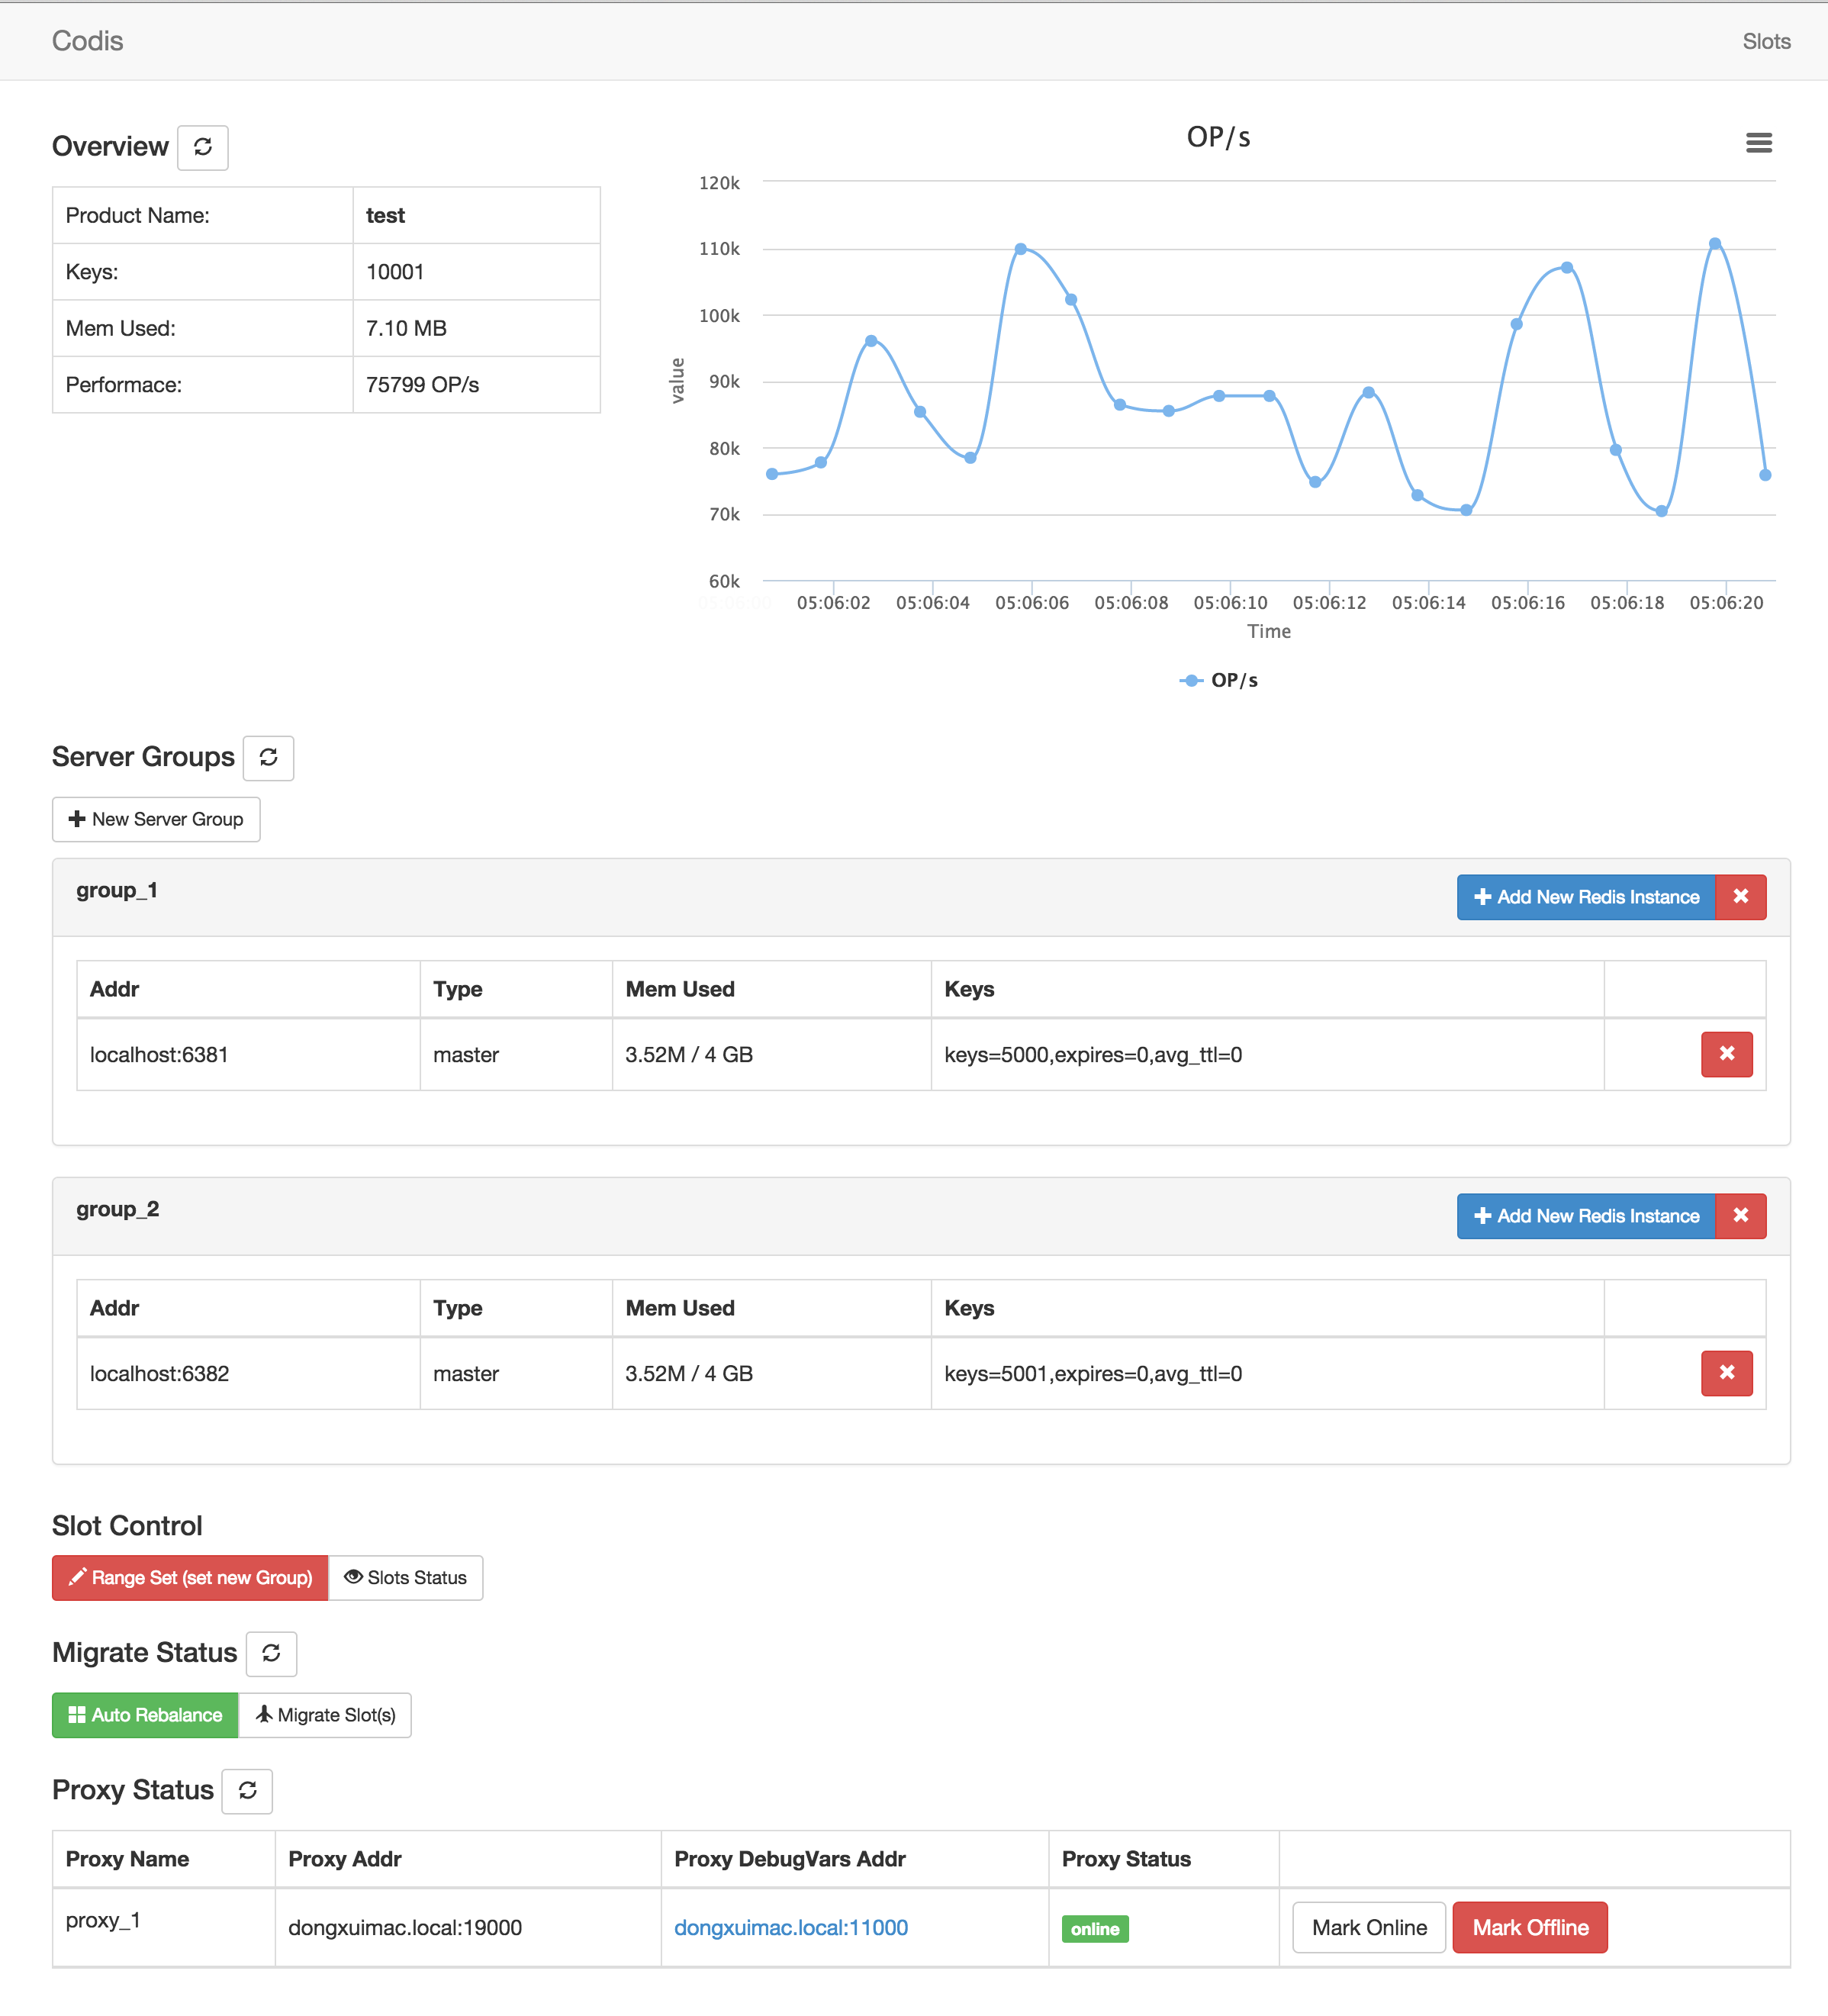Delete group_1 with header X button

click(1740, 897)
